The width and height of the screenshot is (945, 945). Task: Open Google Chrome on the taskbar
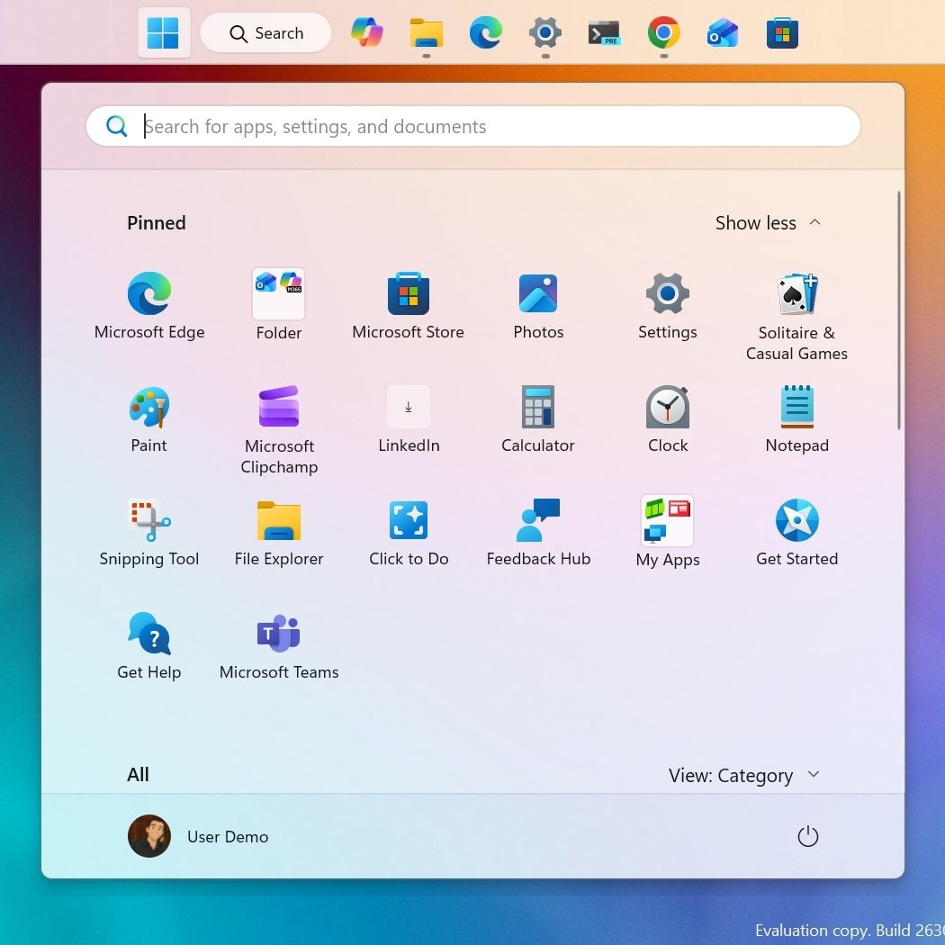(663, 32)
